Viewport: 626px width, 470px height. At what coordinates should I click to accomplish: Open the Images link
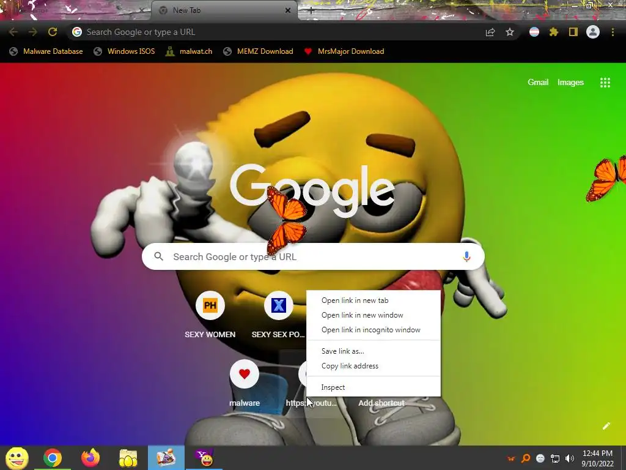coord(570,83)
